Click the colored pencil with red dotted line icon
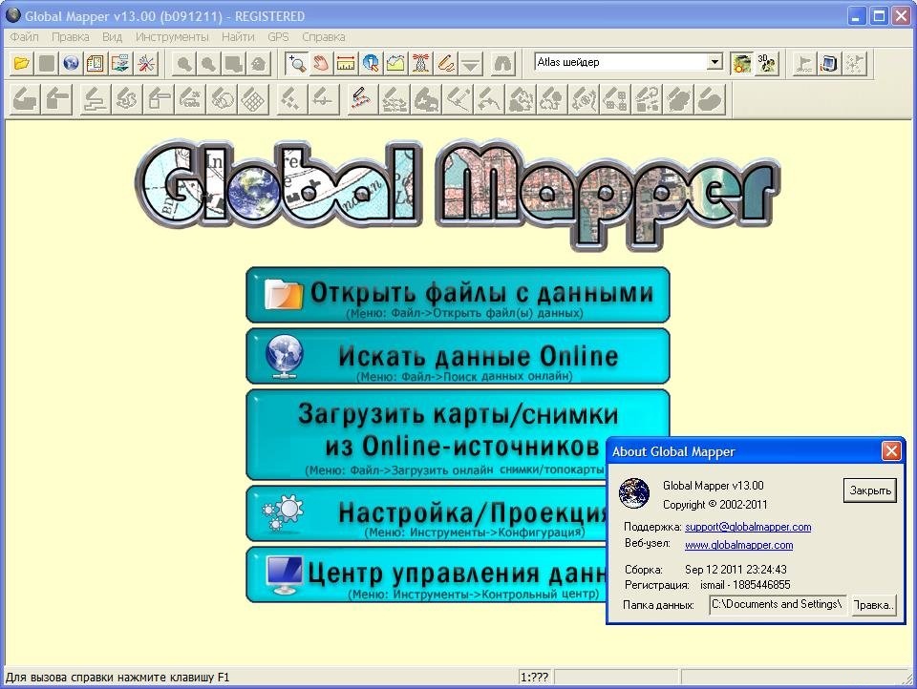 coord(362,98)
